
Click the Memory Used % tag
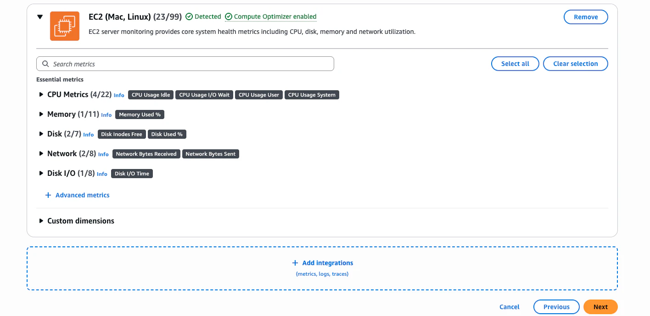(x=140, y=114)
